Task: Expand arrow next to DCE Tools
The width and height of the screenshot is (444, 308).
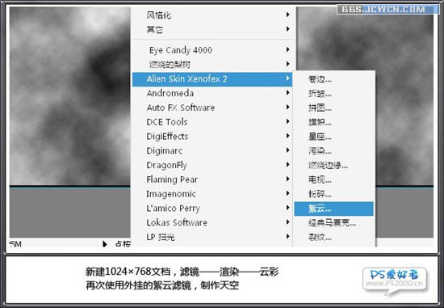Action: click(287, 121)
